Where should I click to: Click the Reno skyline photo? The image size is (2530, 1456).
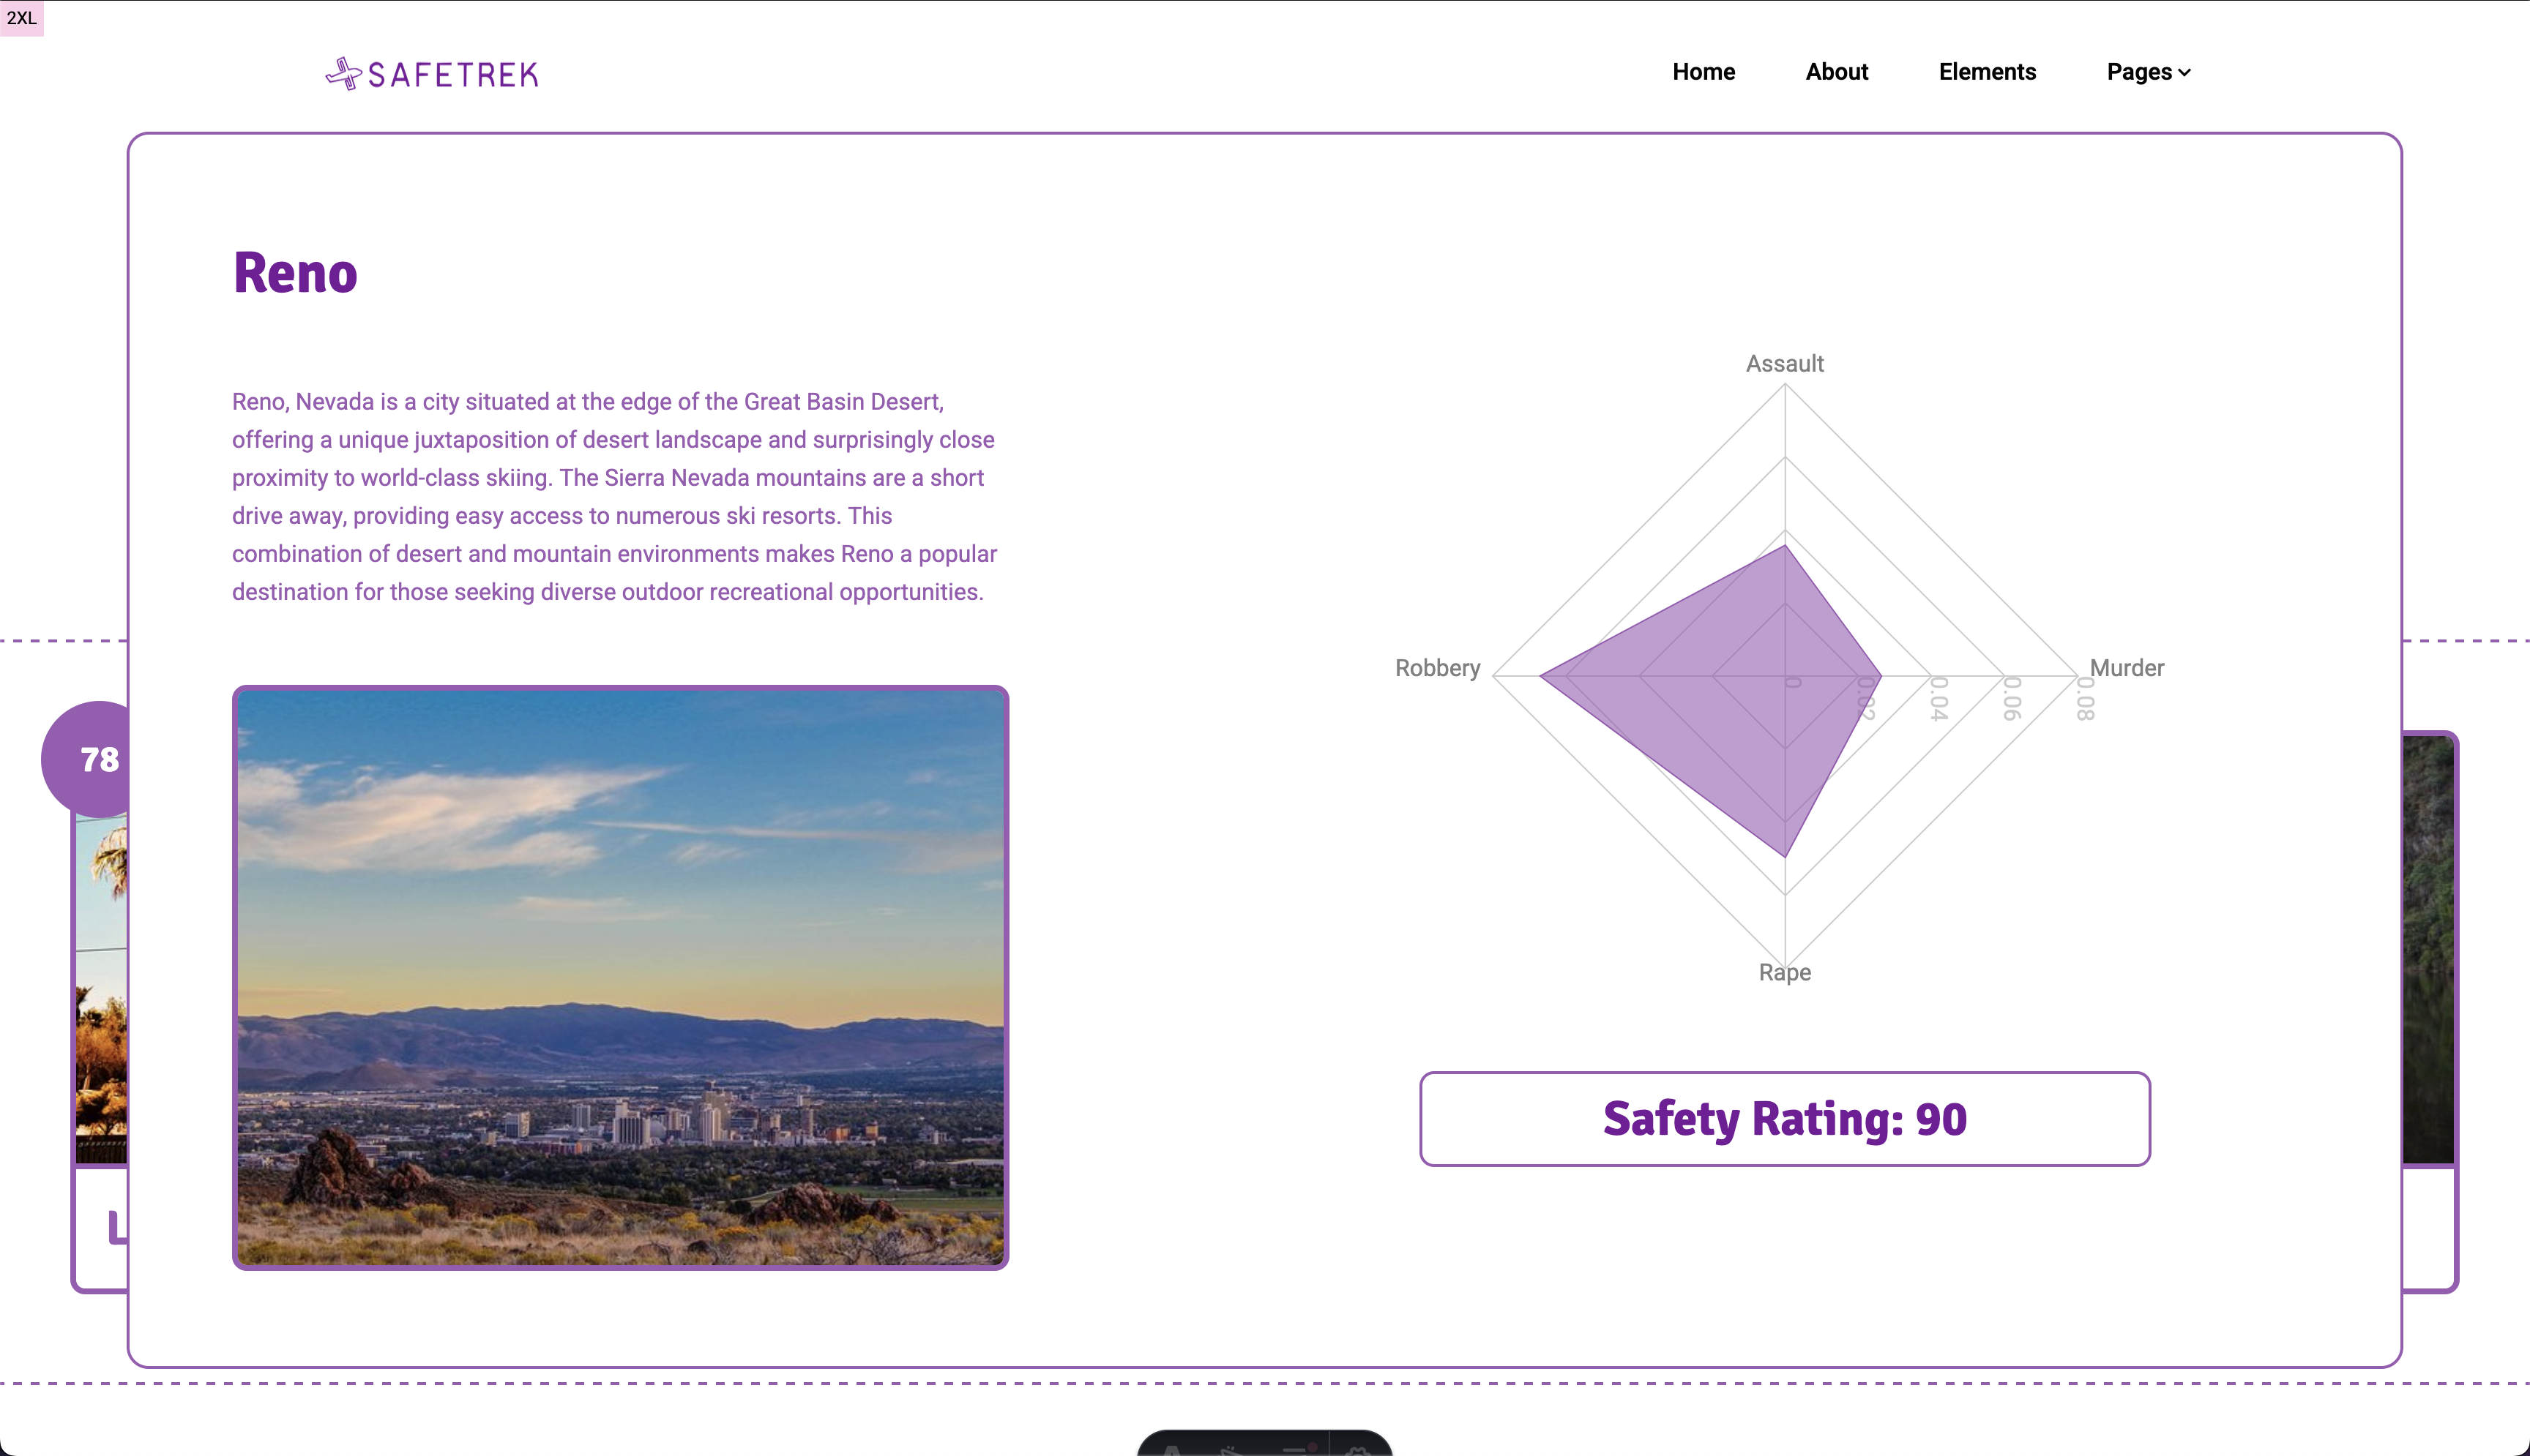[620, 977]
